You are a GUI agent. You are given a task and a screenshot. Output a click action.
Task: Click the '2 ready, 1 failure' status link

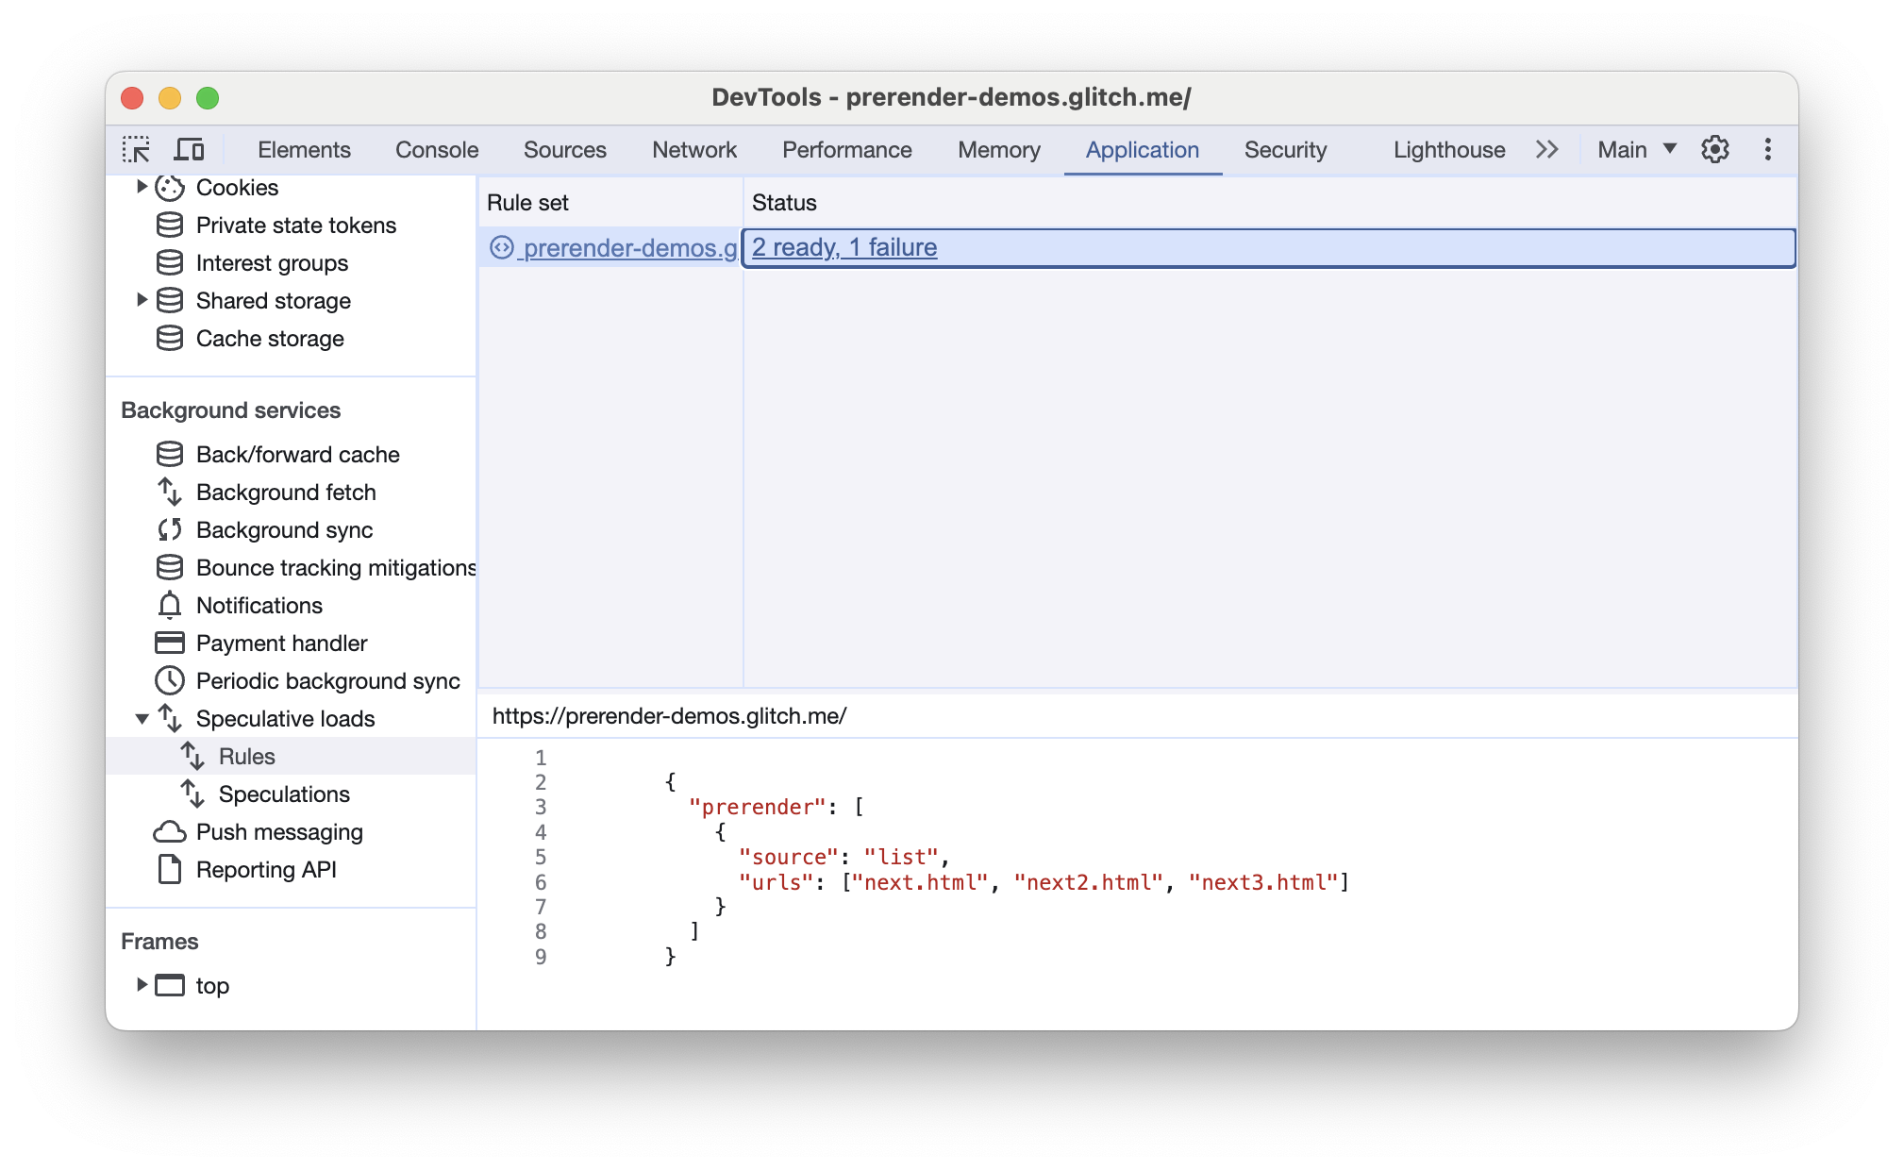(844, 246)
